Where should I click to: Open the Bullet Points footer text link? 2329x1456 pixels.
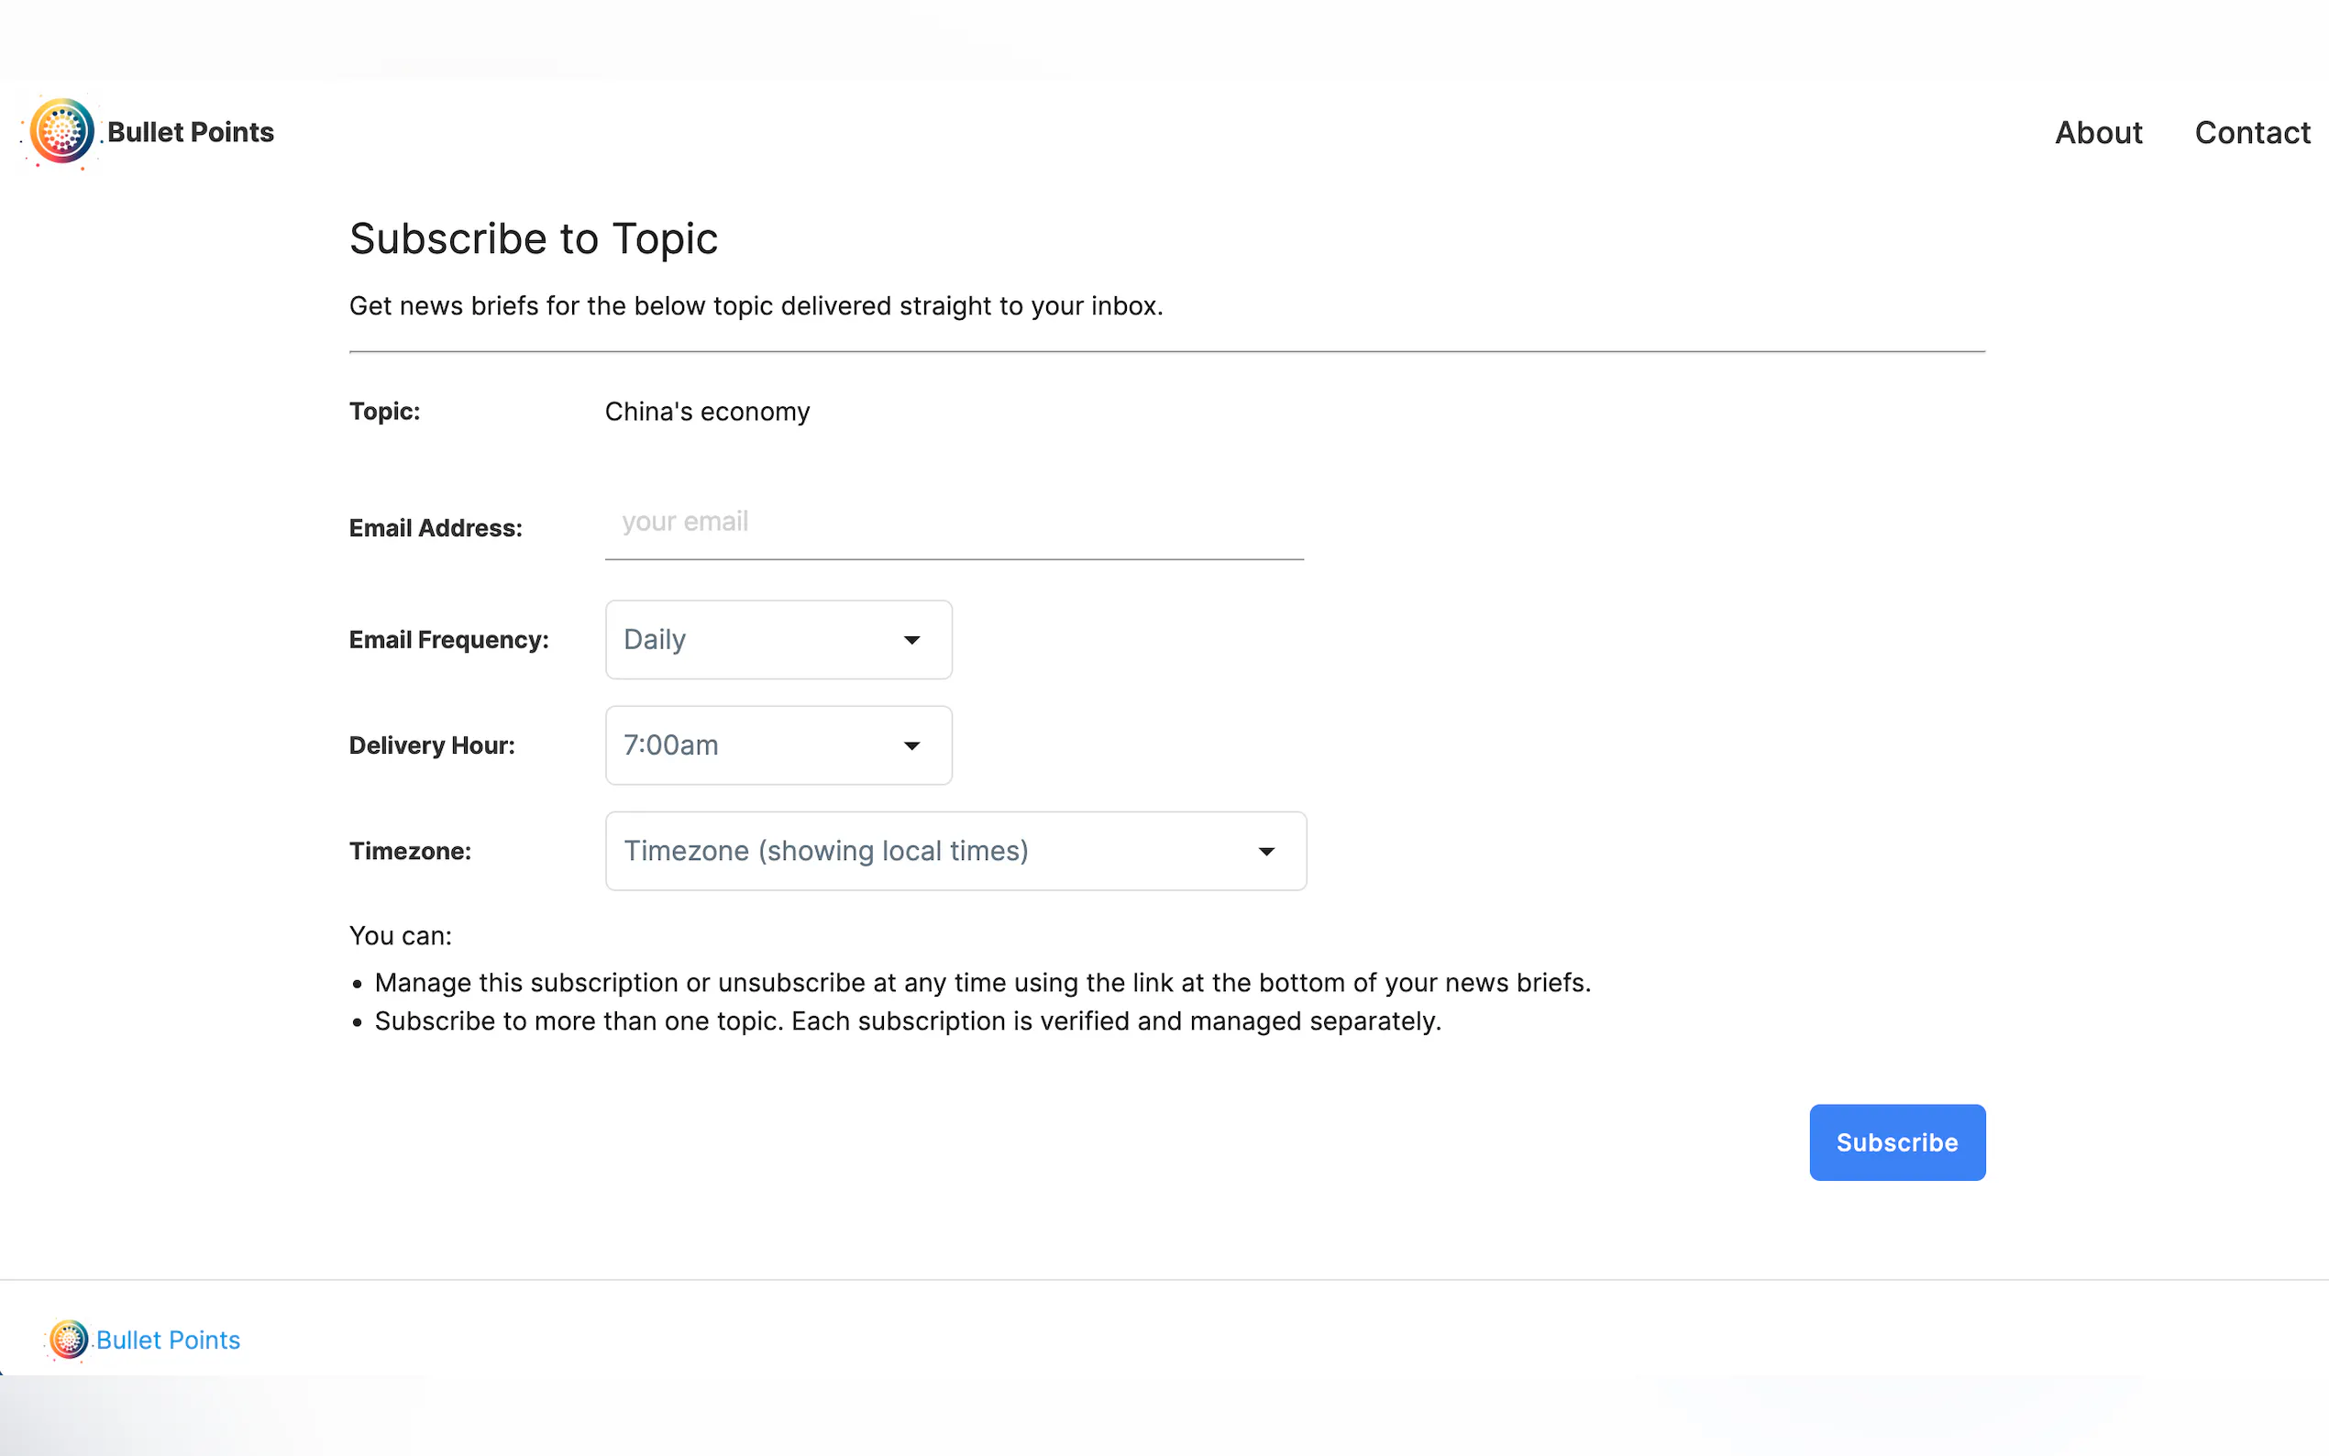[x=169, y=1340]
